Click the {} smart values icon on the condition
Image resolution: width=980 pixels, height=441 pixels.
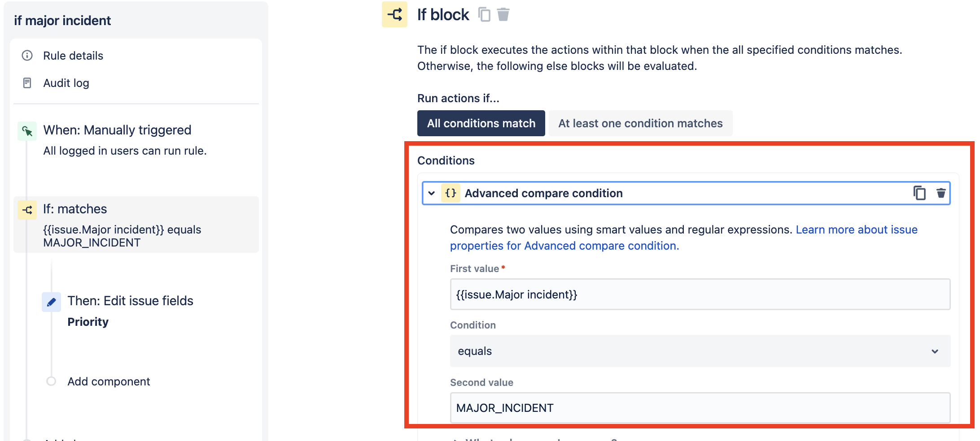click(451, 193)
